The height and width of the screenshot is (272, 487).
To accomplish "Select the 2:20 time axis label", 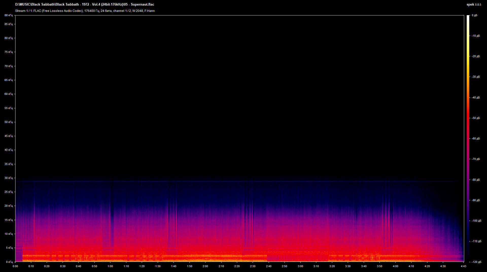I will pos(237,266).
